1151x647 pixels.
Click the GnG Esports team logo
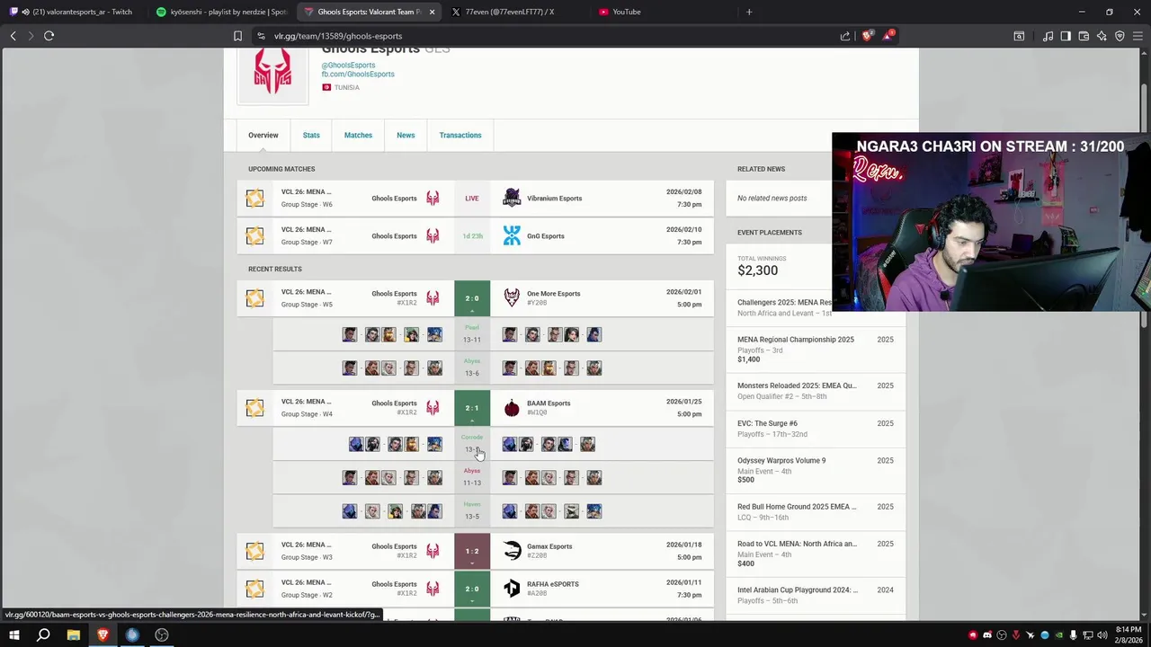[512, 235]
